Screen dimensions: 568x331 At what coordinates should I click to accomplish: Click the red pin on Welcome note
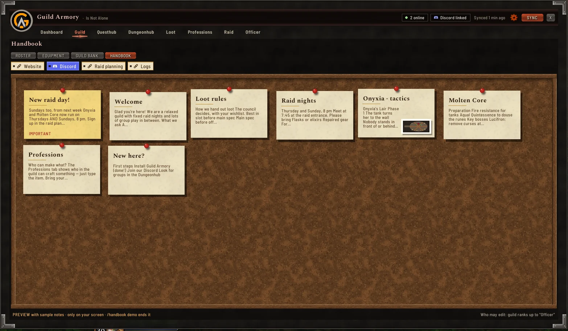point(148,92)
